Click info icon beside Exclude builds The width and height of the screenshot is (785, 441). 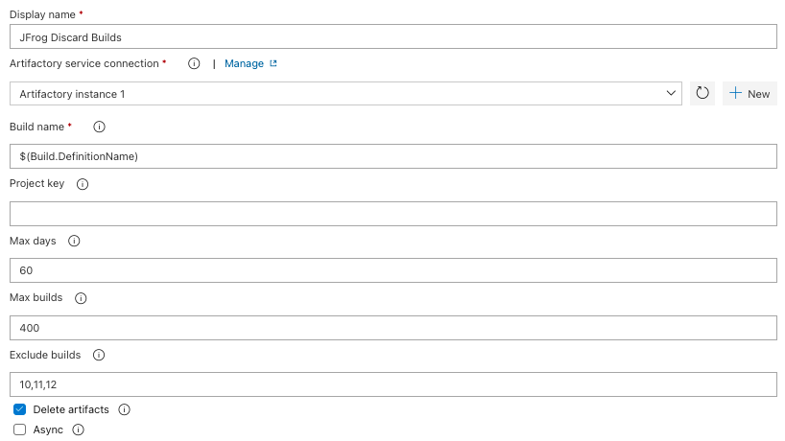(98, 355)
